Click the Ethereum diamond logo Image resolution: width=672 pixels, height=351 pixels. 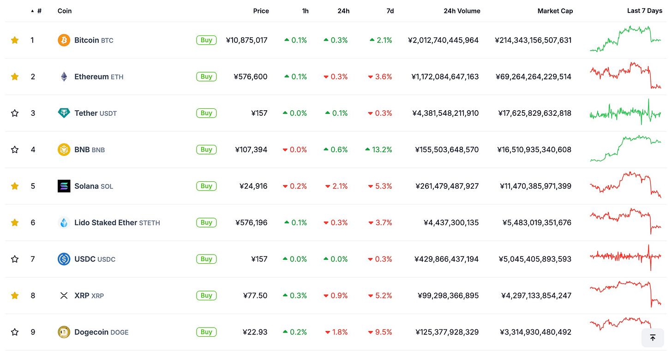coord(64,77)
